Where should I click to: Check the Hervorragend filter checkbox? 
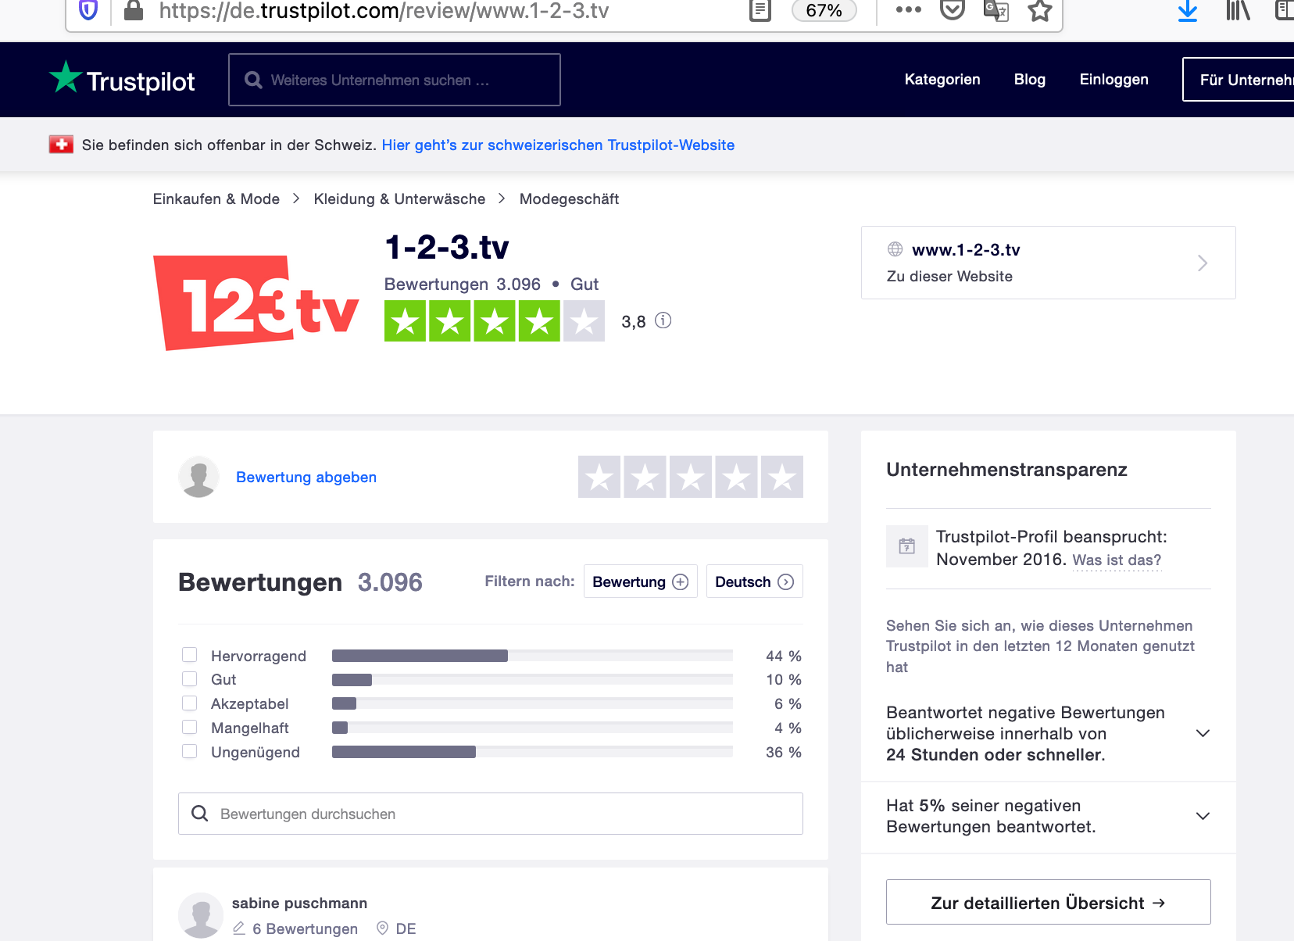(x=190, y=655)
